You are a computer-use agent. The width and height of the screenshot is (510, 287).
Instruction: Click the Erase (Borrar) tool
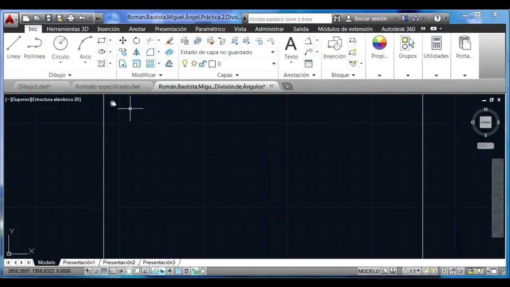tap(169, 41)
